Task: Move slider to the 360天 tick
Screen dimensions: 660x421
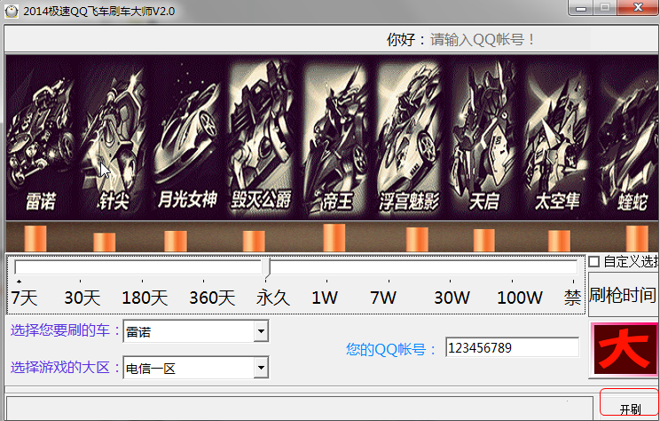Action: coord(204,281)
